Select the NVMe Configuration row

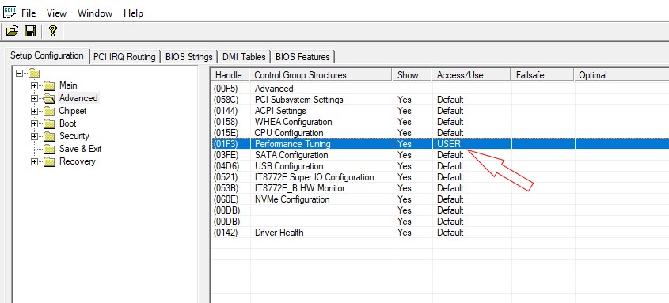pyautogui.click(x=440, y=199)
